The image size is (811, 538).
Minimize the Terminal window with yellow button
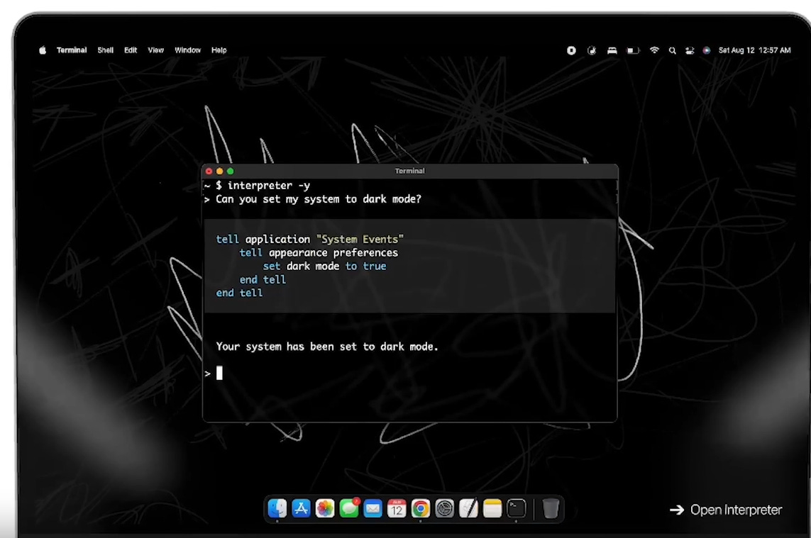pos(219,171)
